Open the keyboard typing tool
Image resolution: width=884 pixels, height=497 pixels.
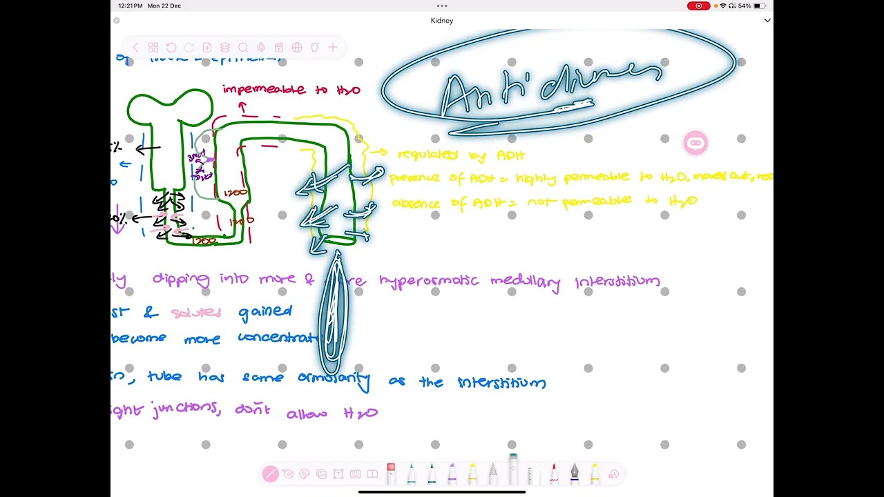tap(355, 474)
